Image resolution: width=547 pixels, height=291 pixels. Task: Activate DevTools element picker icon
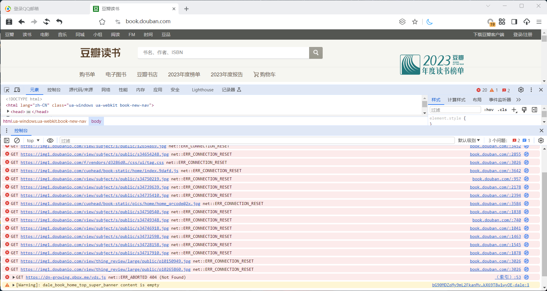[7, 90]
